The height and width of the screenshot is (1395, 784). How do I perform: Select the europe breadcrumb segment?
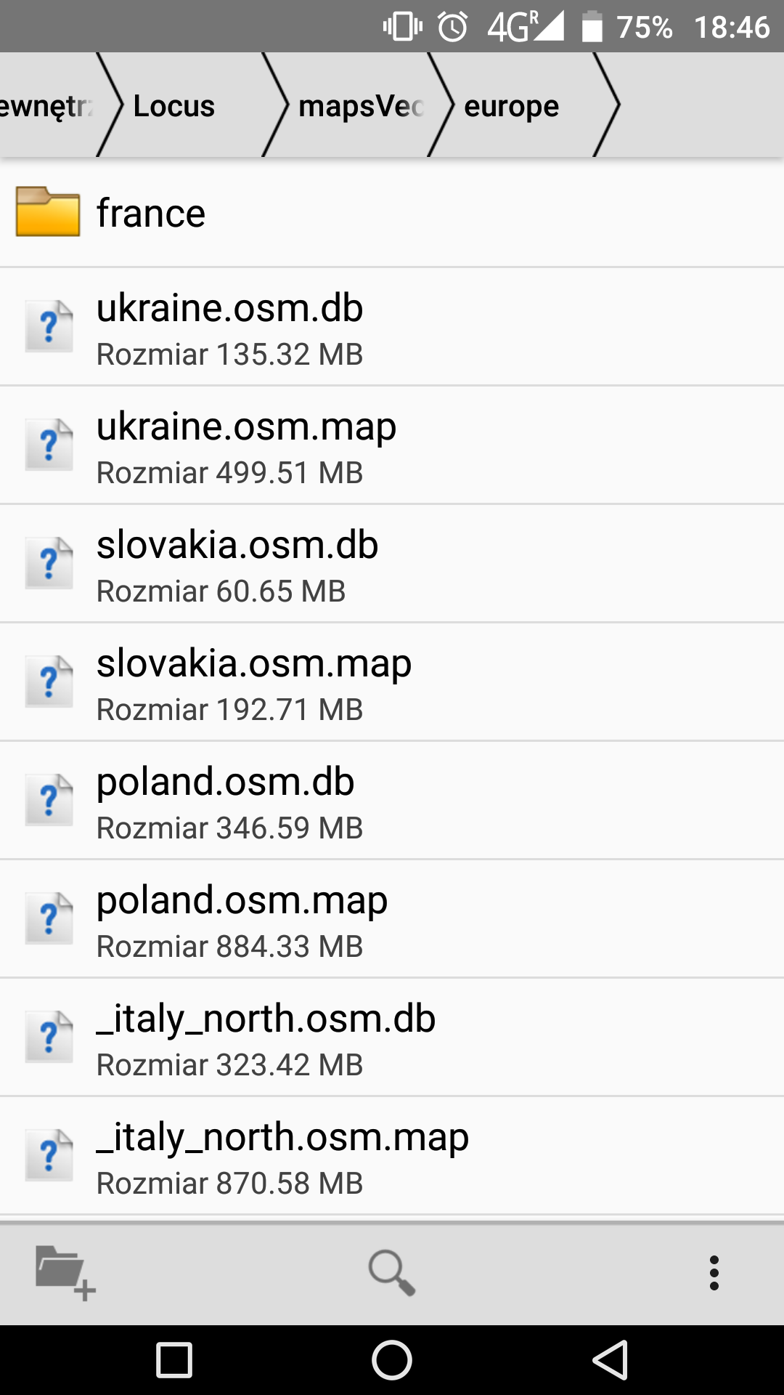point(512,106)
